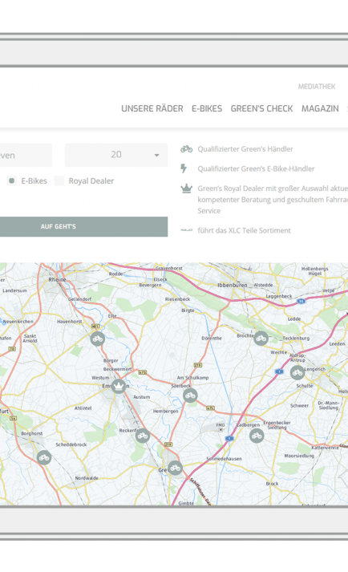Click the bicycle icon in the legend
Screen dimensions: 348x572
[x=186, y=149]
